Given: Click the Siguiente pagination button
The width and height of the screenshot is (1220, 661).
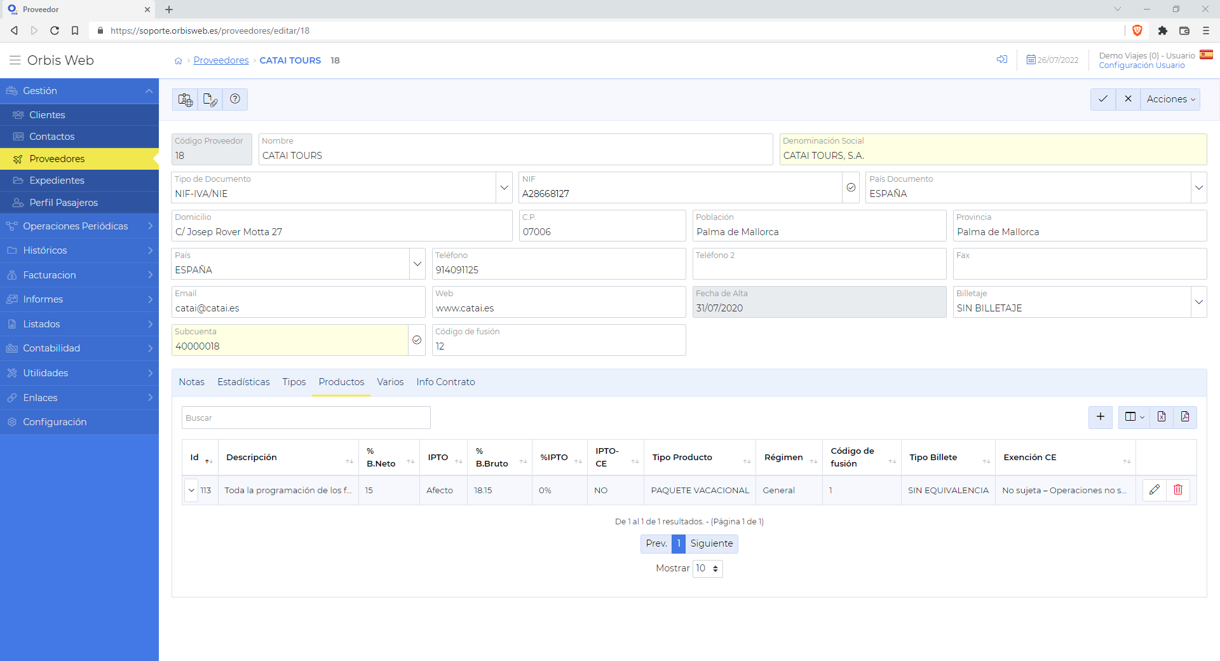Looking at the screenshot, I should (712, 543).
